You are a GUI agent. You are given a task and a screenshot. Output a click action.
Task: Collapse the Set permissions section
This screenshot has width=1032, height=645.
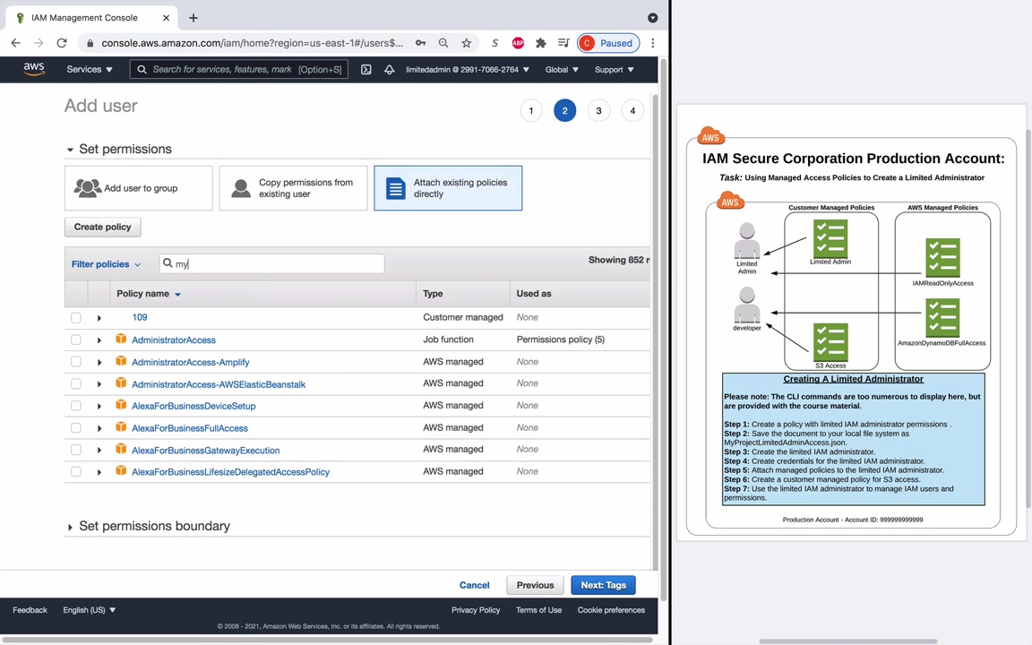[70, 150]
